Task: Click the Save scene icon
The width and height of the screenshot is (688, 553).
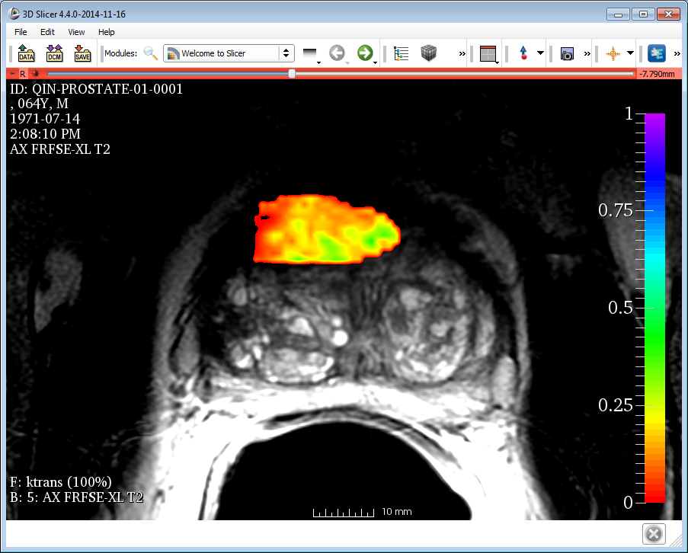Action: [82, 53]
